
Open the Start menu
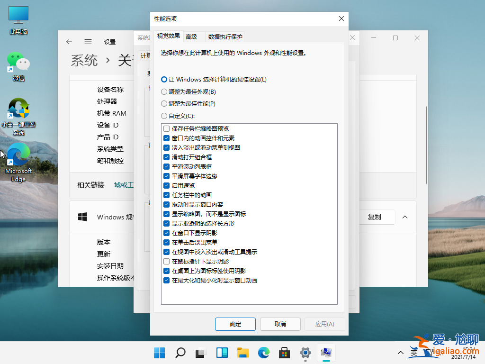point(159,353)
